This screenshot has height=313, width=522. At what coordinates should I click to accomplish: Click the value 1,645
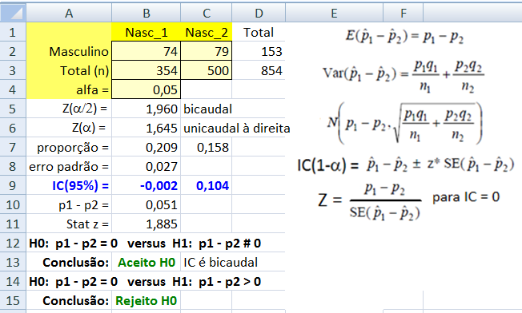pyautogui.click(x=147, y=128)
